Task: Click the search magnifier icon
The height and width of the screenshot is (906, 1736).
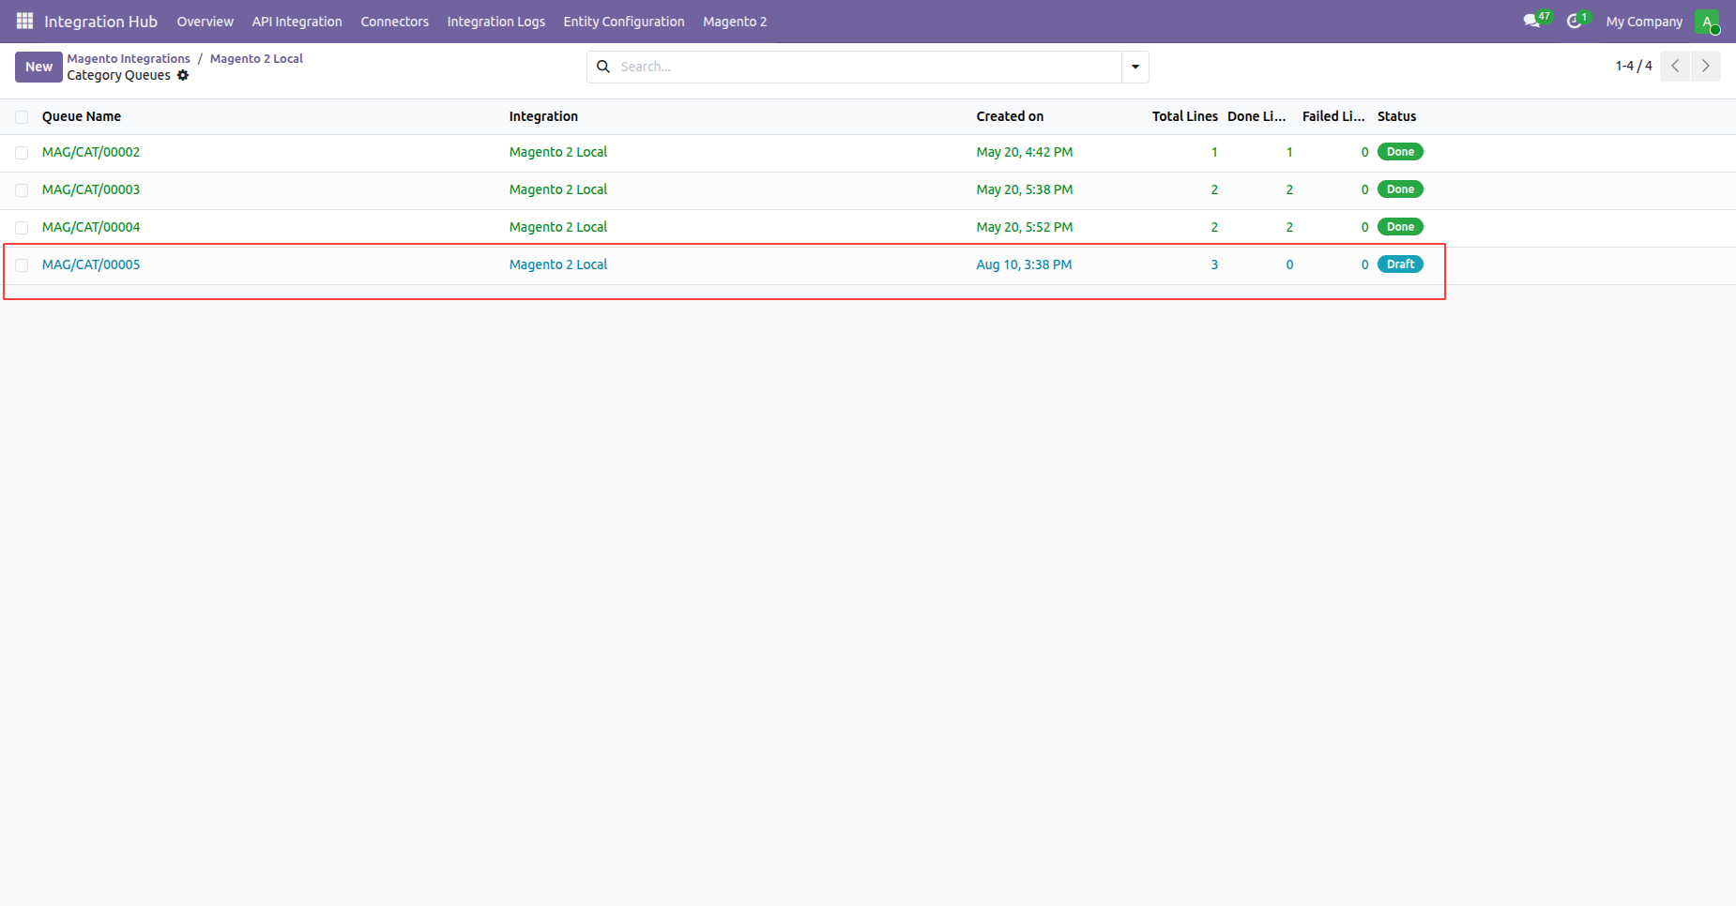Action: [x=603, y=67]
